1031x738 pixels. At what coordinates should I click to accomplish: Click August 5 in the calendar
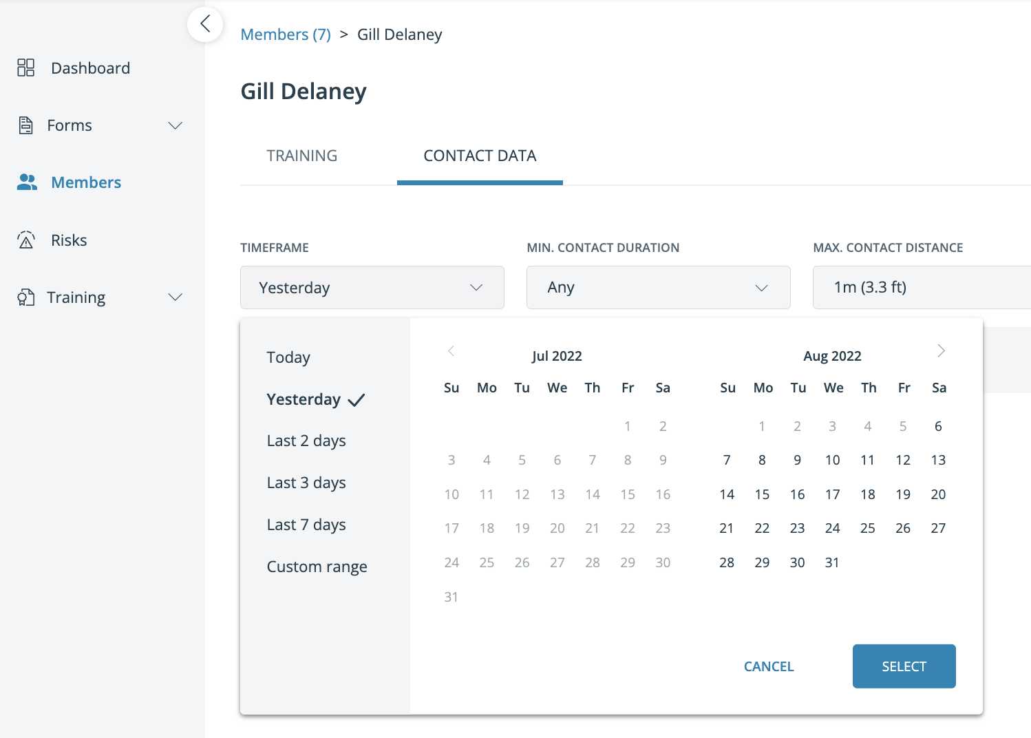[903, 426]
